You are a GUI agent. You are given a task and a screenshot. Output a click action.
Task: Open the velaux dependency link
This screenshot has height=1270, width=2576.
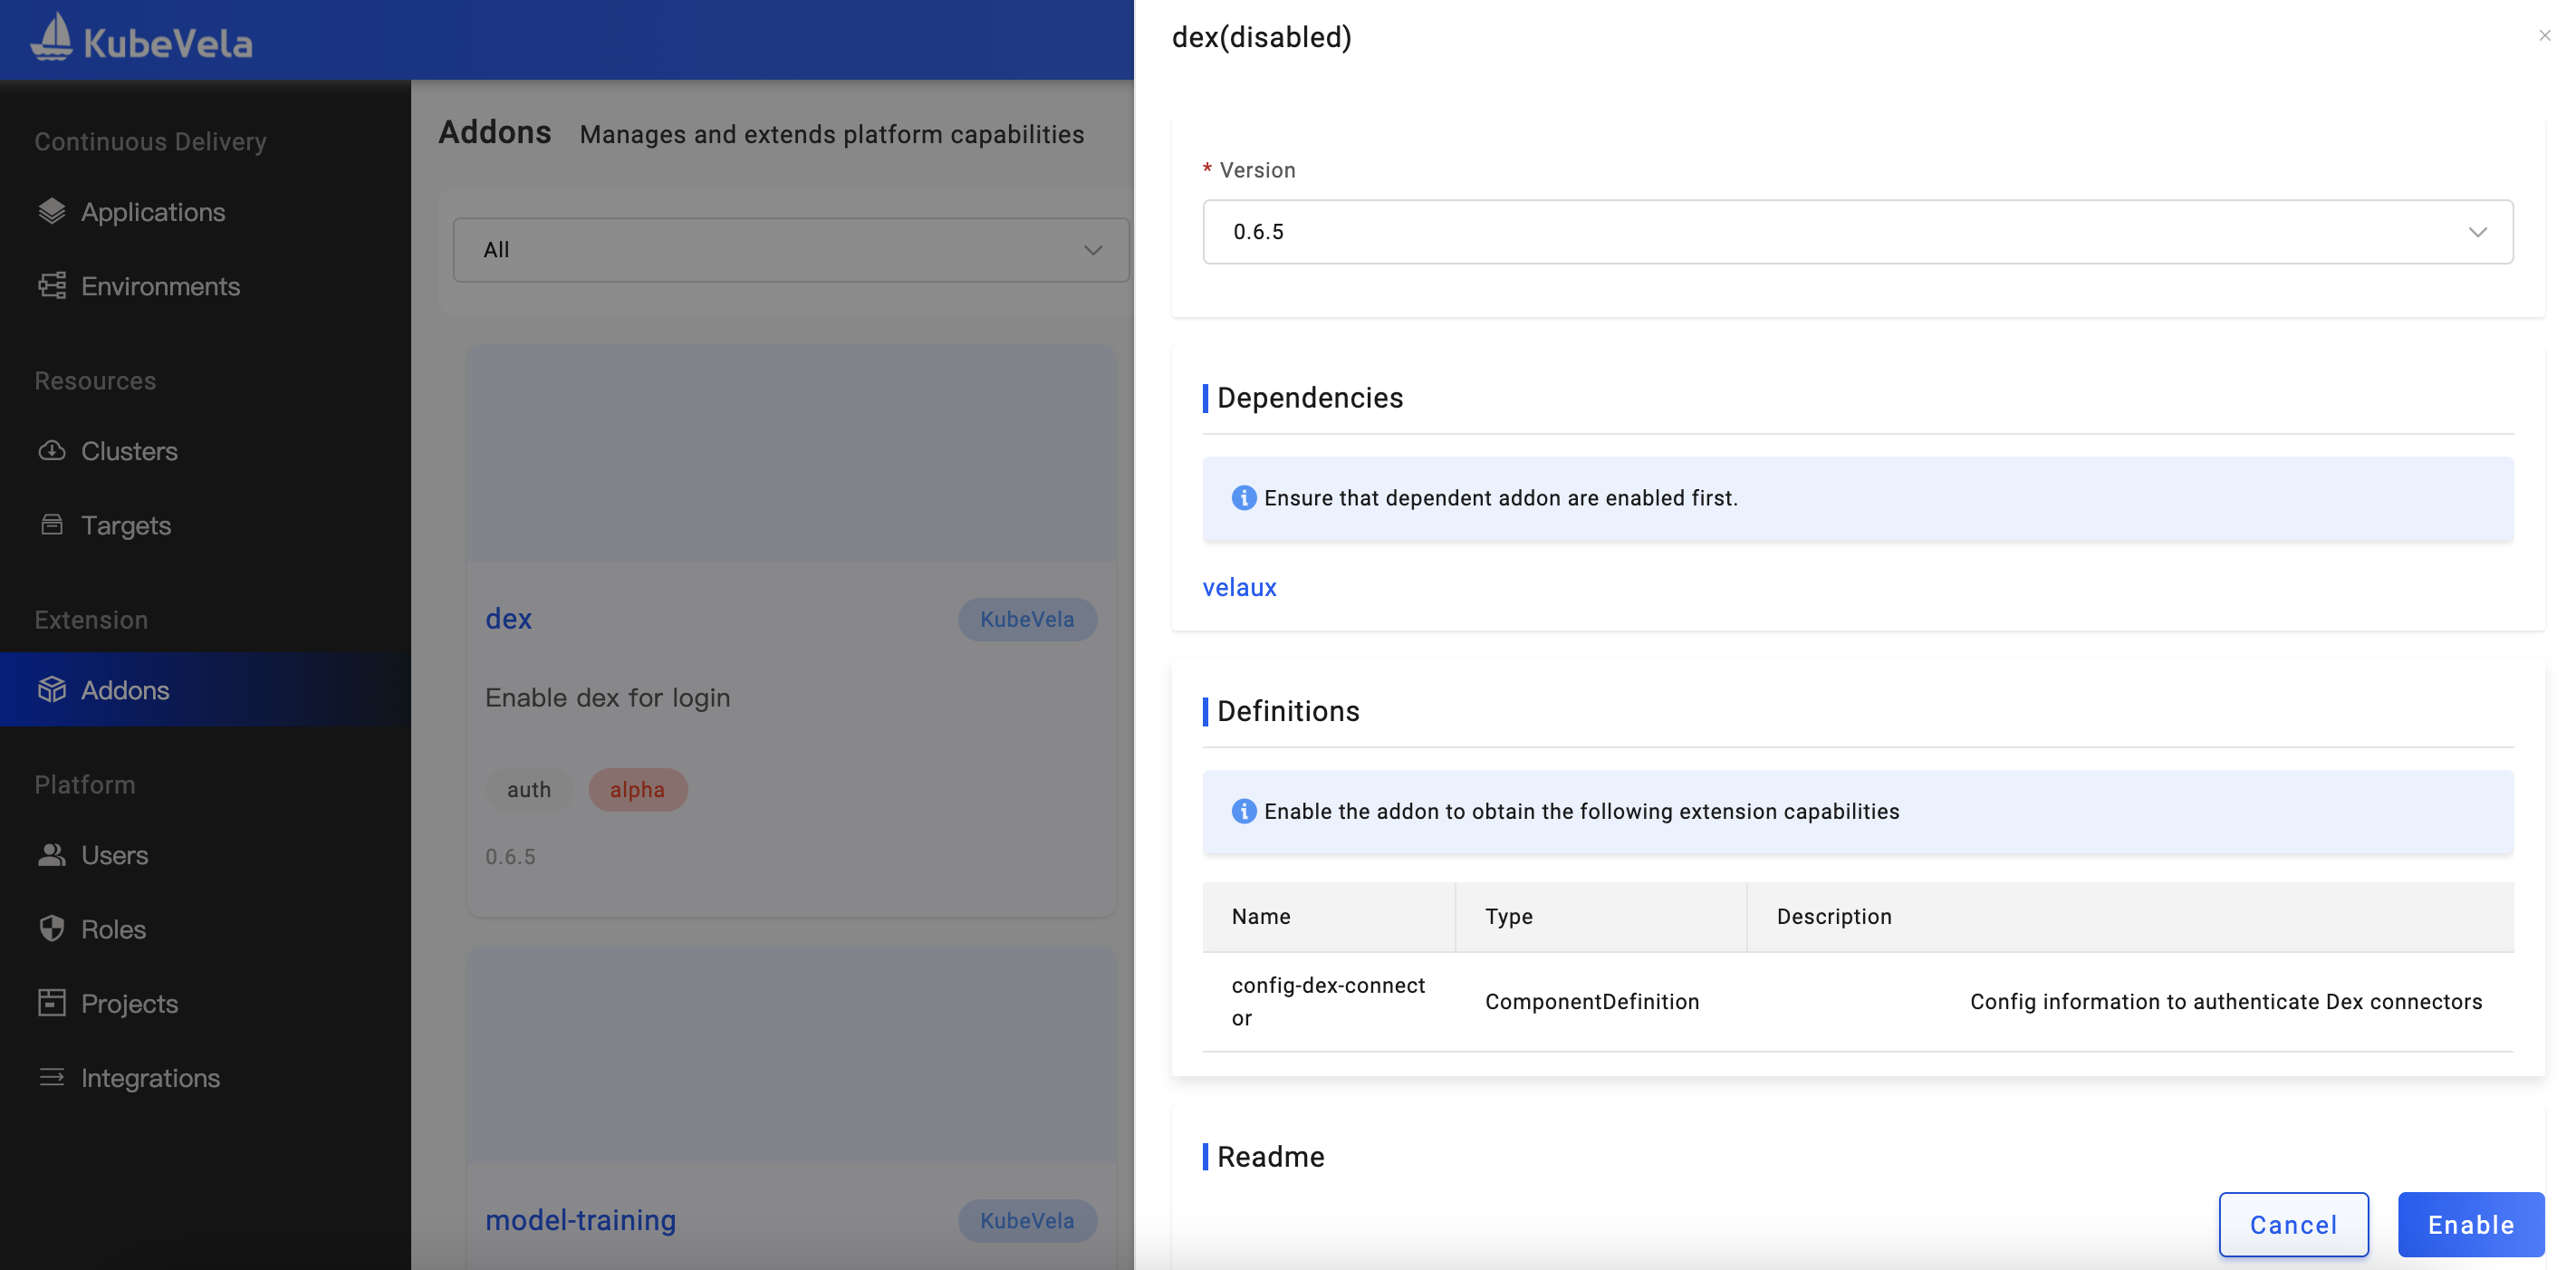[1239, 587]
